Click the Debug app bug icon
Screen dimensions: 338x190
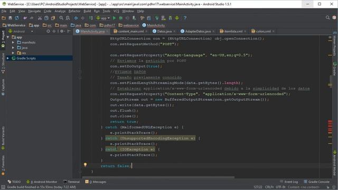121,18
